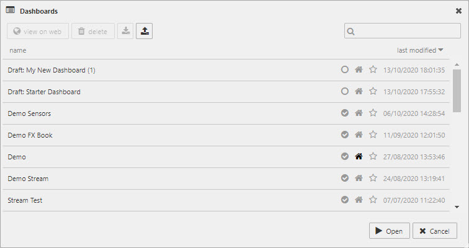Click the search input field
Image resolution: width=469 pixels, height=248 pixels.
click(406, 31)
